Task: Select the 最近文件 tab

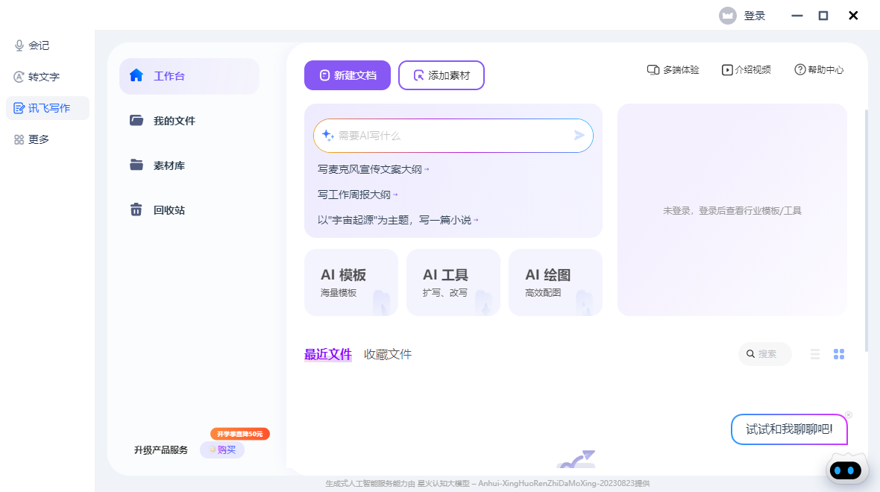Action: point(328,354)
